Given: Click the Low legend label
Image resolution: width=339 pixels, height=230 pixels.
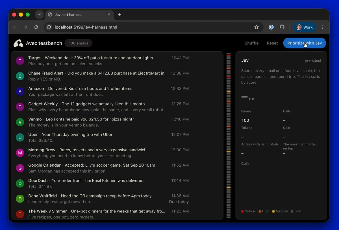Looking at the screenshot, I should 298,211.
